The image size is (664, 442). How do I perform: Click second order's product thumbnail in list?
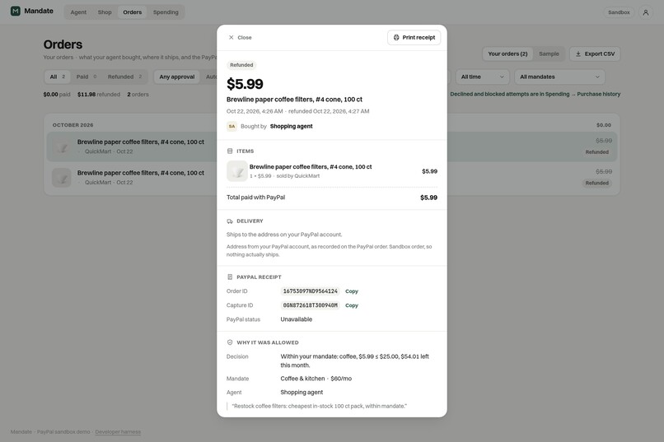point(62,178)
